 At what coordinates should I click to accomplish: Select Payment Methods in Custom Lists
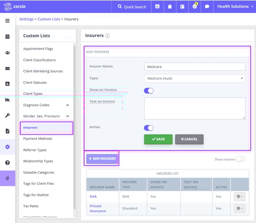coord(37,138)
